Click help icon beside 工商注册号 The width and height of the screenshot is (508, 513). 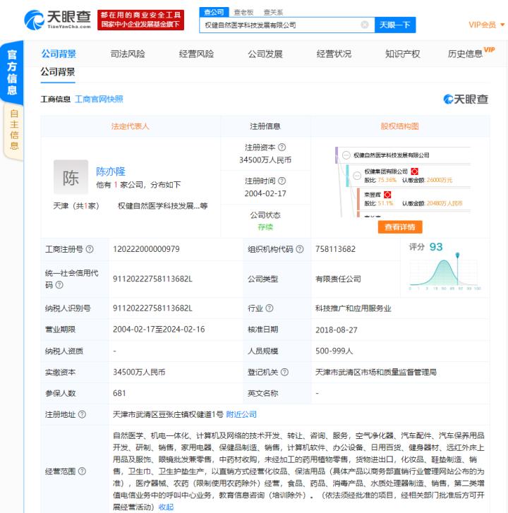[90, 249]
